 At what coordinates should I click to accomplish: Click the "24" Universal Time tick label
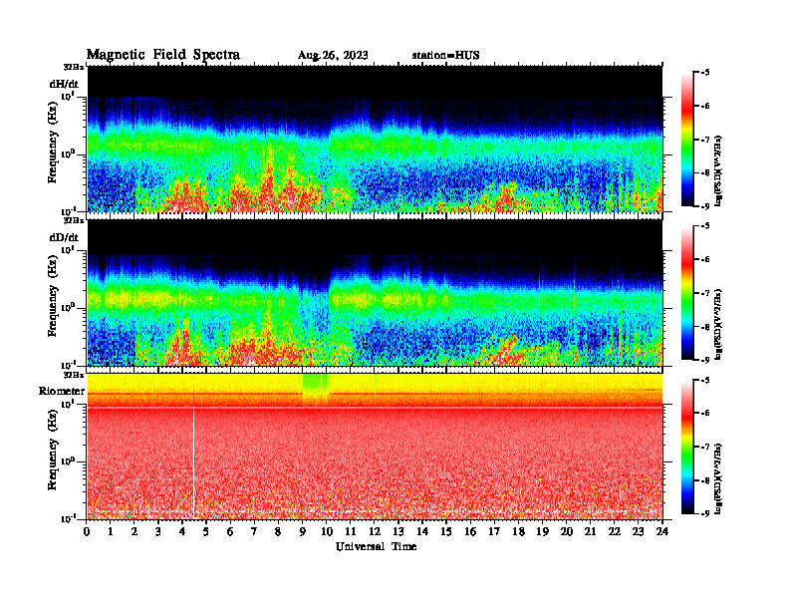coord(662,532)
